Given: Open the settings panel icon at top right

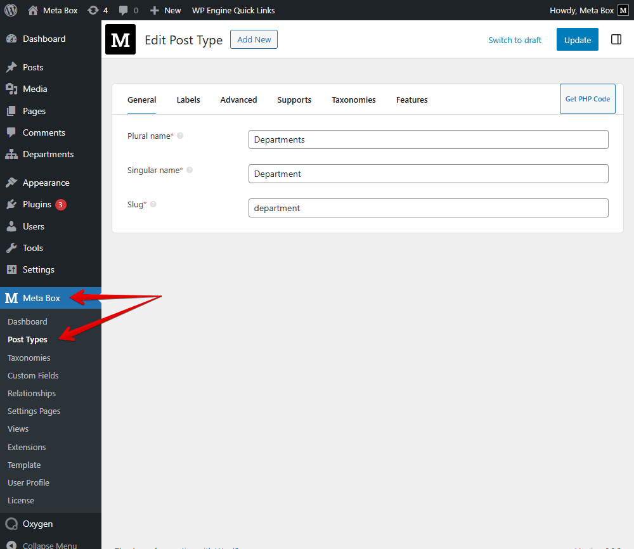Looking at the screenshot, I should [616, 39].
